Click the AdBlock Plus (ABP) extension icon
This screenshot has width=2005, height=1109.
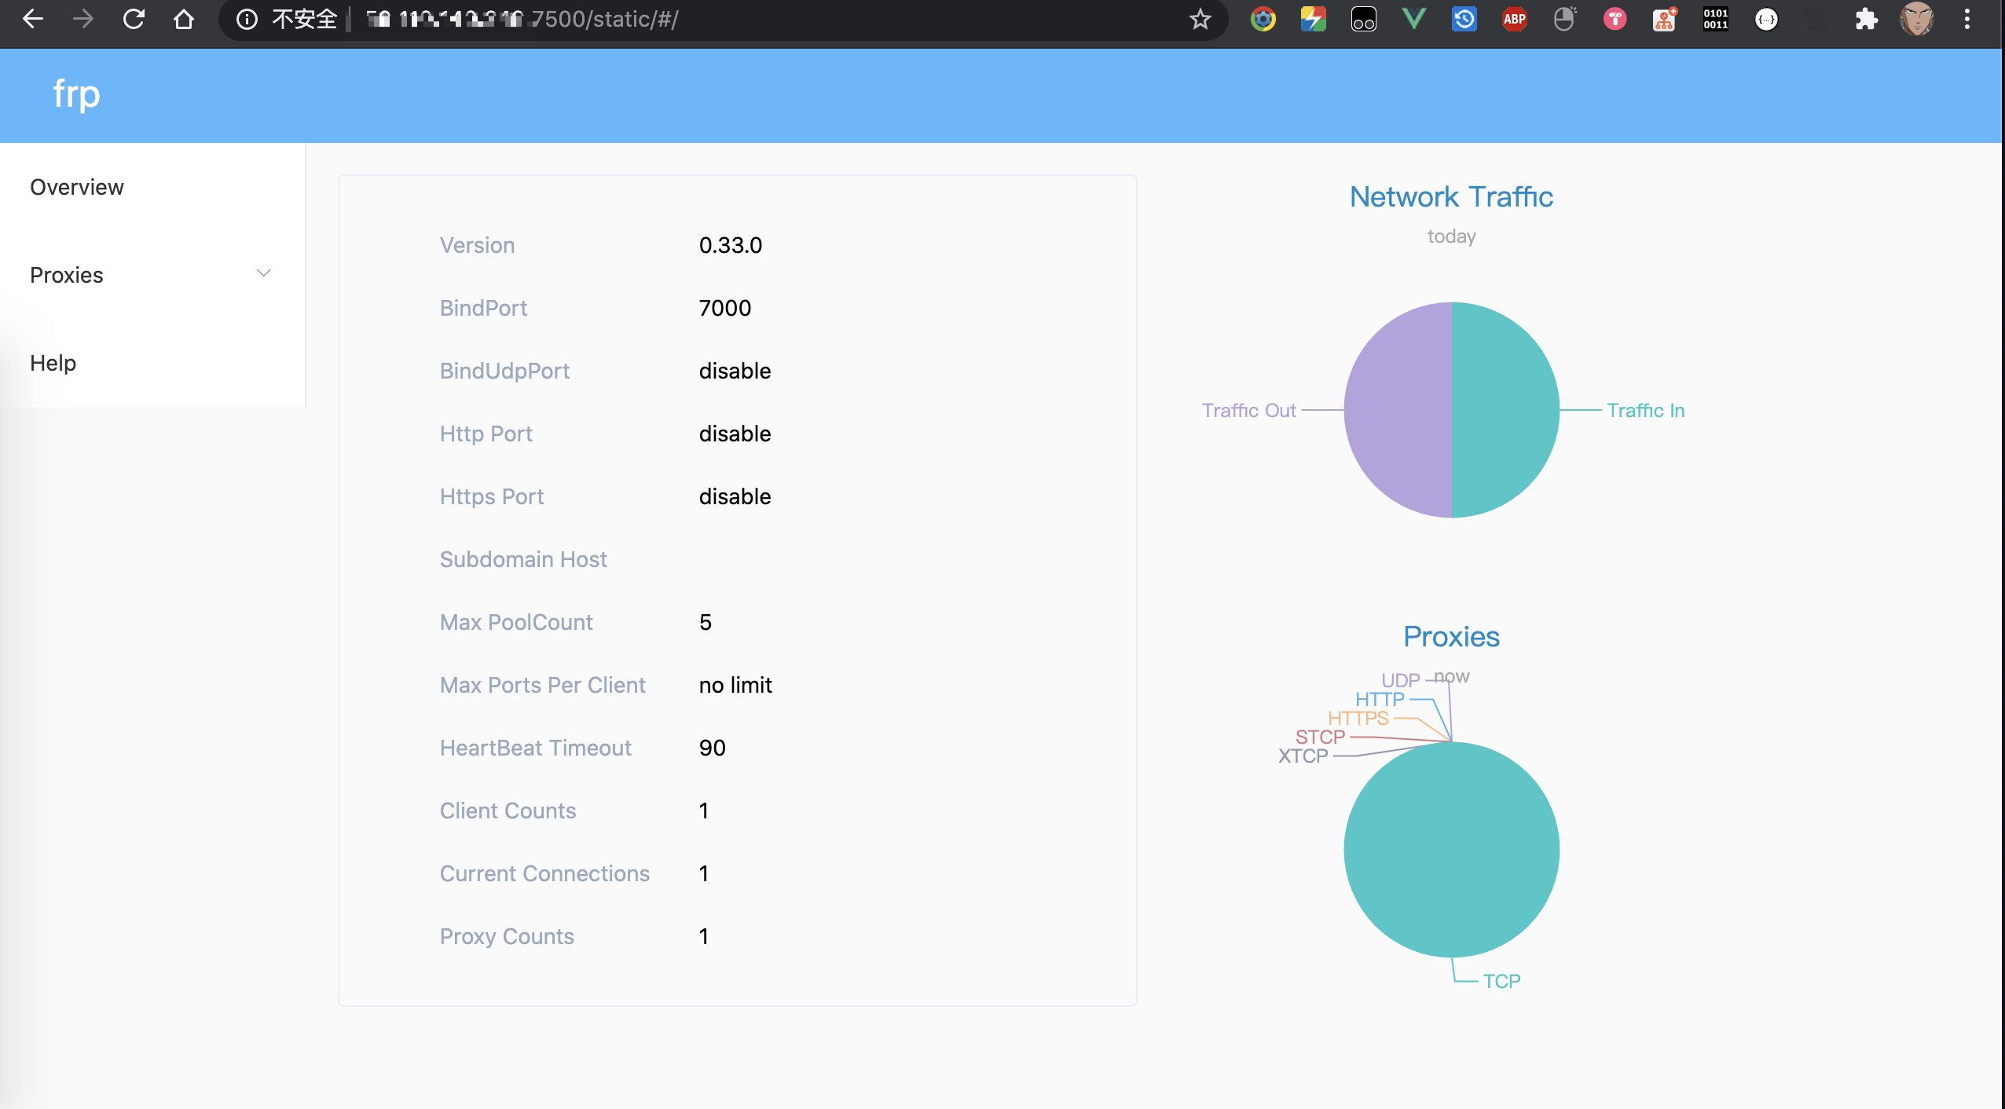(x=1514, y=19)
